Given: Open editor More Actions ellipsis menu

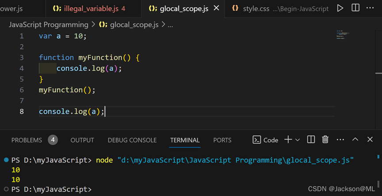Looking at the screenshot, I should coord(371,8).
